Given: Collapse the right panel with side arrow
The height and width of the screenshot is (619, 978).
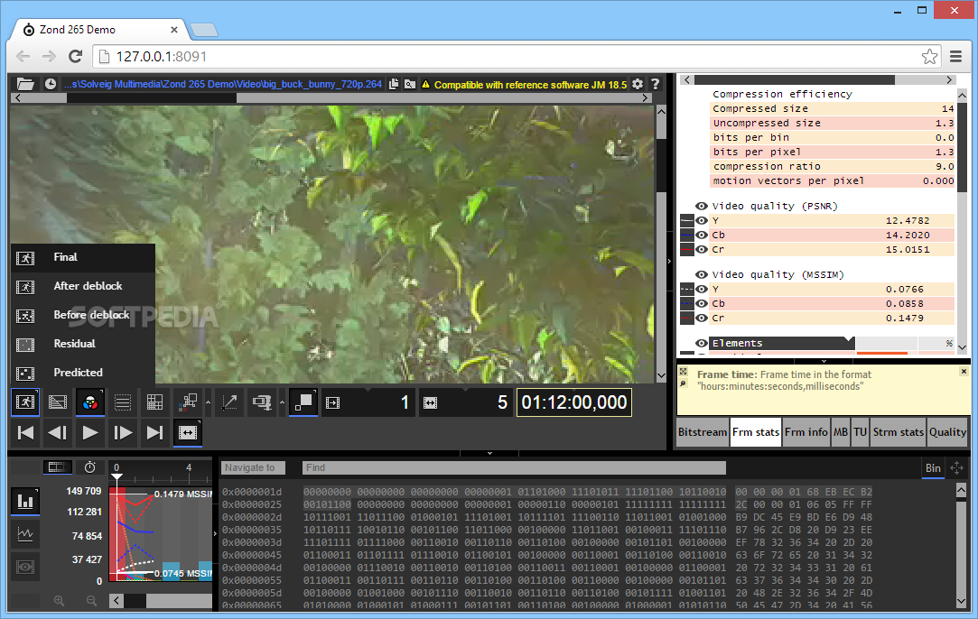Looking at the screenshot, I should pyautogui.click(x=669, y=261).
